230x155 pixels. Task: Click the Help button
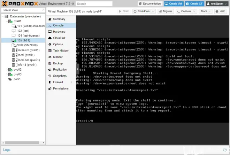pos(221,11)
